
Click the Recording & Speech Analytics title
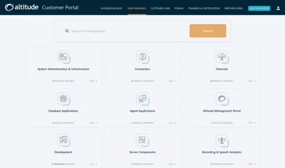click(222, 152)
